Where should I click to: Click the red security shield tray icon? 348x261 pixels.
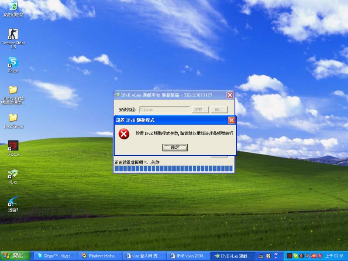320,256
